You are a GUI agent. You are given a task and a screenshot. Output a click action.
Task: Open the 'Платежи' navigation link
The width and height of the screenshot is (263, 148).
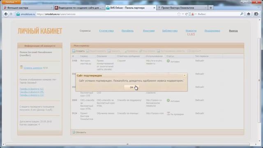149,31
